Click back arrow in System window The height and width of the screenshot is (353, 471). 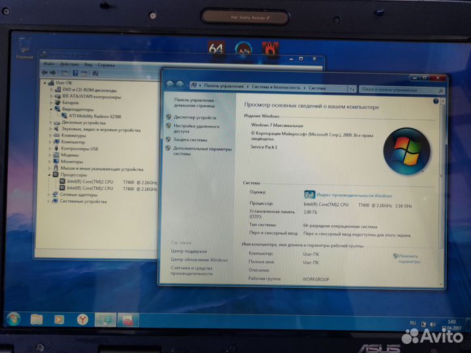pyautogui.click(x=169, y=85)
